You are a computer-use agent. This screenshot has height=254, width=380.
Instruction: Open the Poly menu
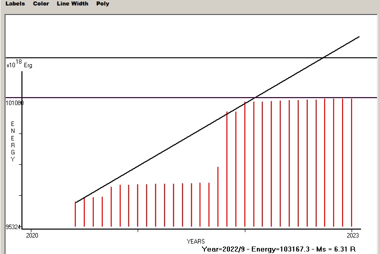[103, 3]
